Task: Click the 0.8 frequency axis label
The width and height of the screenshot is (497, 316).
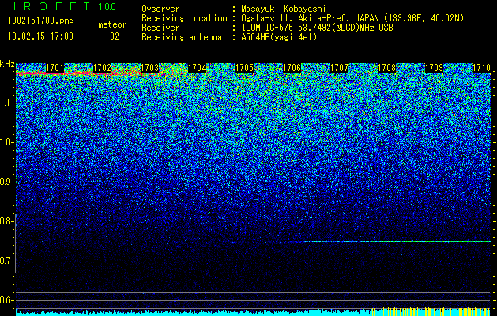Action: (x=7, y=221)
